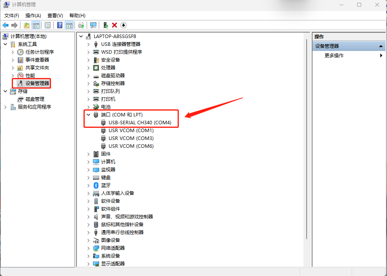Image resolution: width=387 pixels, height=276 pixels.
Task: Select 设备管理器 in left tree
Action: click(x=37, y=84)
